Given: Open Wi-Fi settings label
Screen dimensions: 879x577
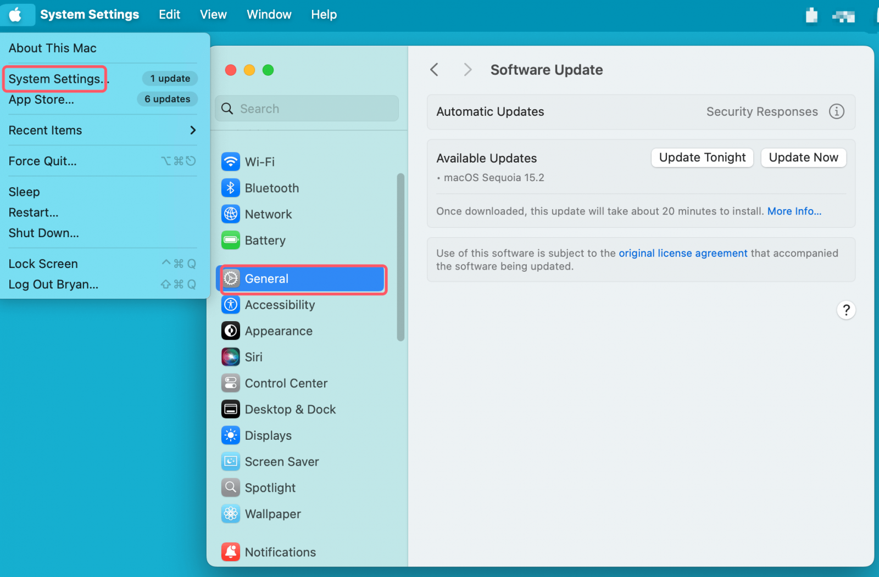Looking at the screenshot, I should 260,162.
